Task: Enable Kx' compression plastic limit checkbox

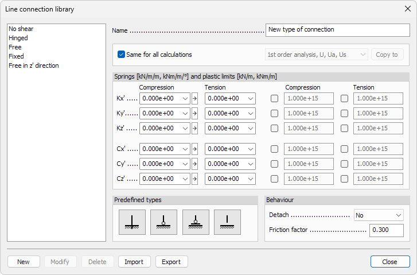Action: [x=274, y=99]
